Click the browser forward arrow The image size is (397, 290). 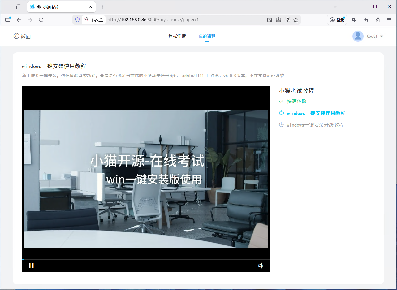tap(30, 20)
